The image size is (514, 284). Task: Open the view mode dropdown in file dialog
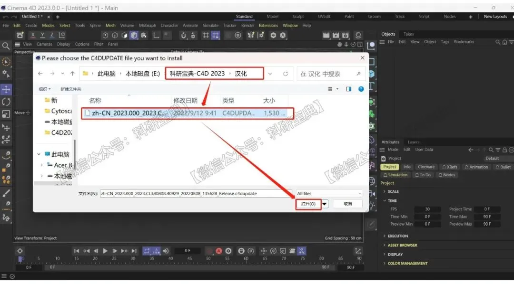pyautogui.click(x=337, y=89)
